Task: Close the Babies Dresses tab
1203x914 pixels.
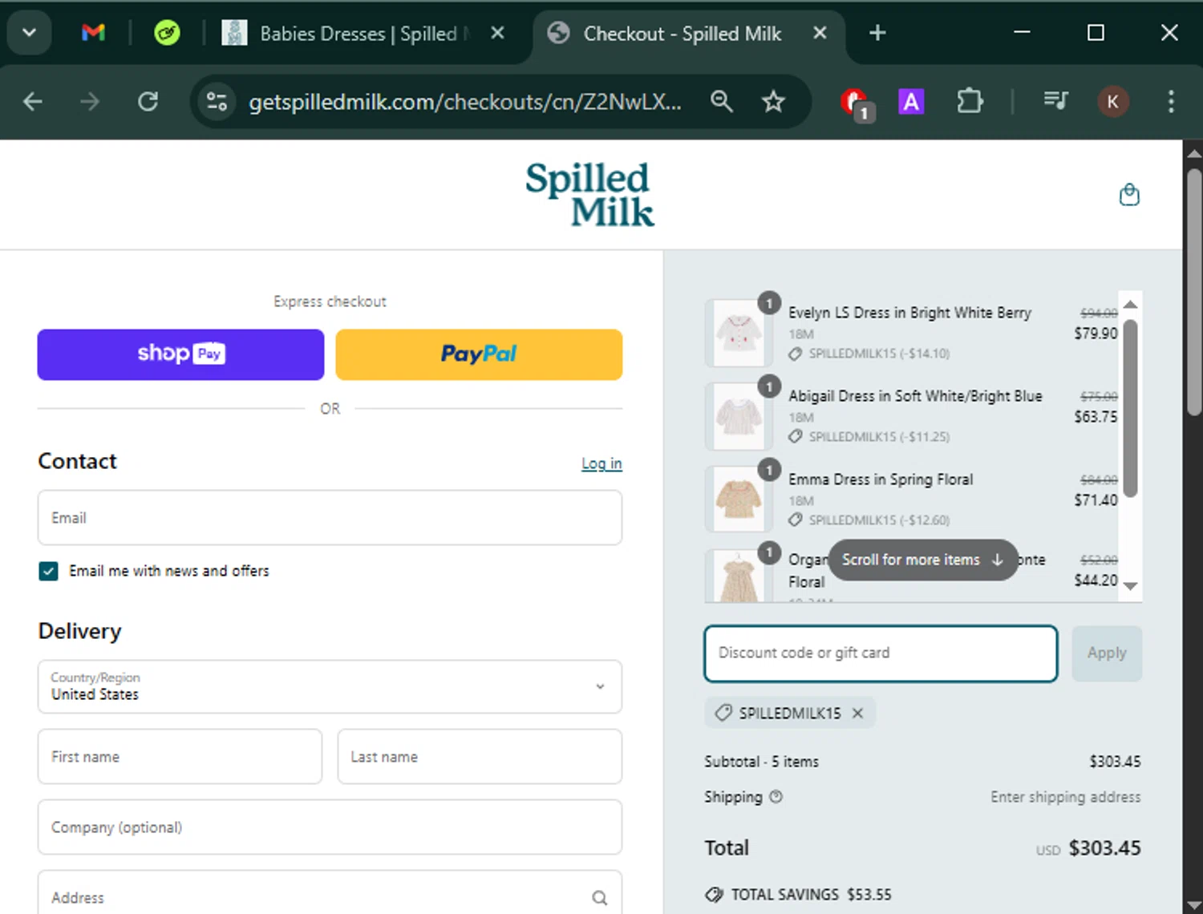Action: (x=497, y=33)
